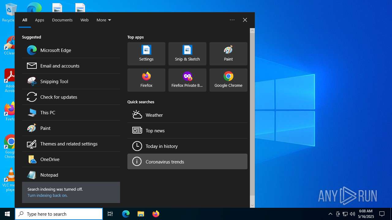Close the search panel
Image resolution: width=392 pixels, height=220 pixels.
coord(245,20)
